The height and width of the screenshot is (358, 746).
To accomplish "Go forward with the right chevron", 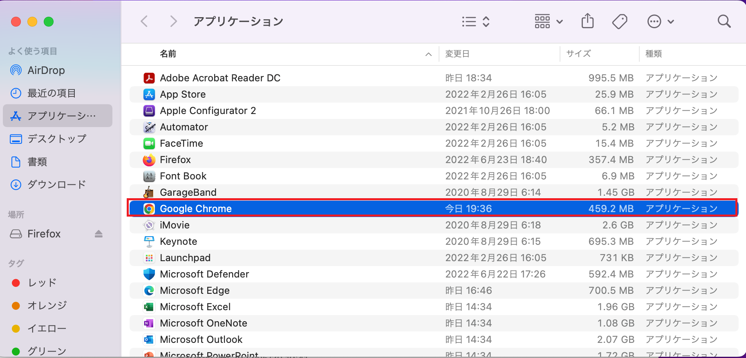I will click(x=173, y=21).
